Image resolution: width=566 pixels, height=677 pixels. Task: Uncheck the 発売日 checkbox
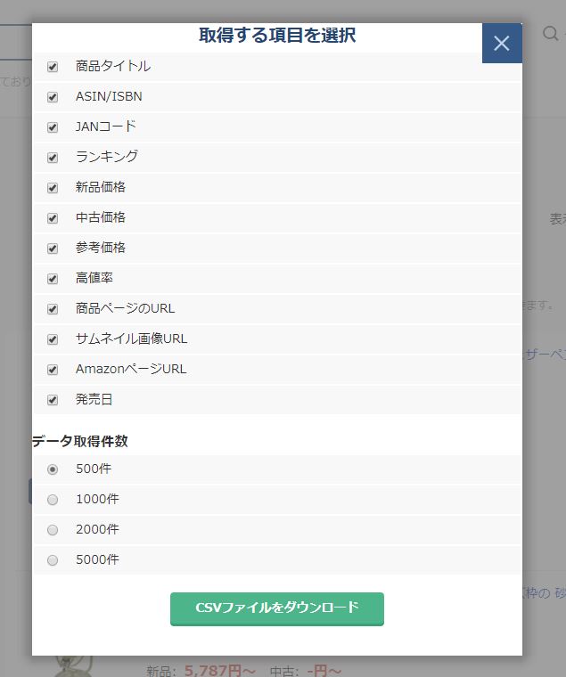pyautogui.click(x=53, y=400)
